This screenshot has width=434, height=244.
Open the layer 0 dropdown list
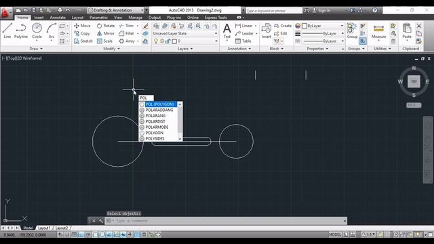point(216,41)
